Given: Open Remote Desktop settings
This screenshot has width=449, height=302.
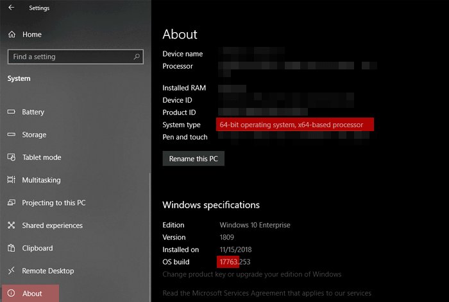Looking at the screenshot, I should point(48,271).
